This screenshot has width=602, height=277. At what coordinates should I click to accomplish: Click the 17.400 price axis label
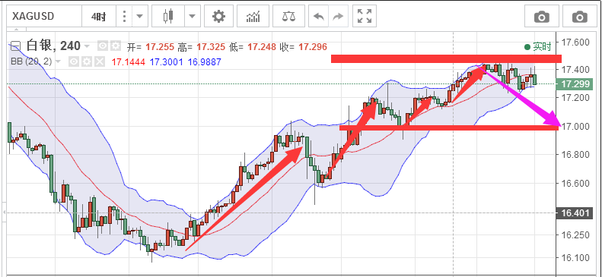575,69
